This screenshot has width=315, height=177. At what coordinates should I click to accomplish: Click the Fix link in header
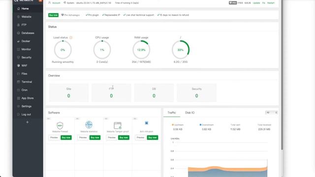[264, 3]
